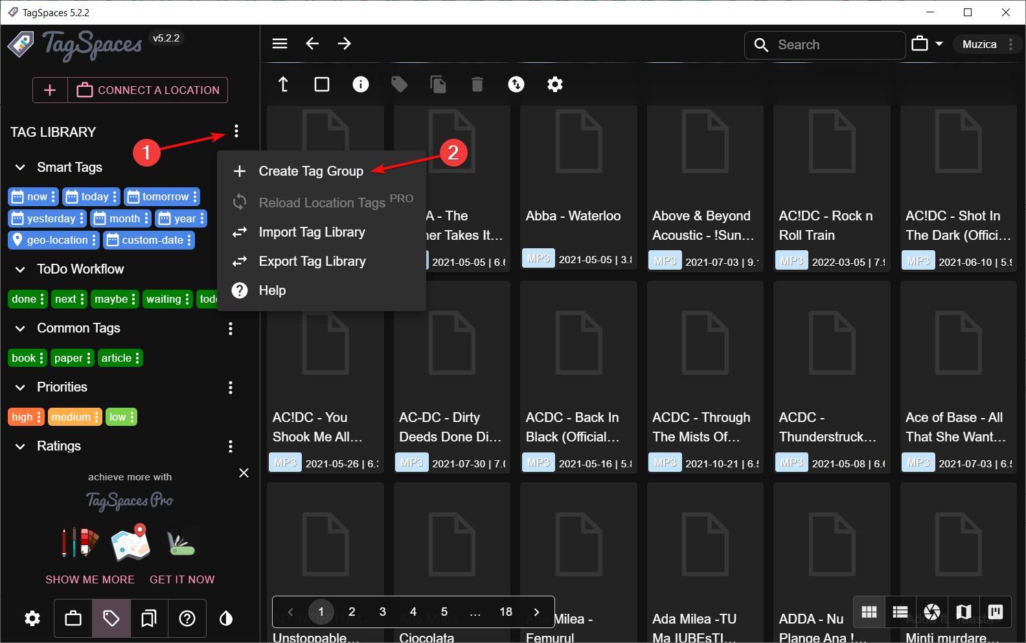Viewport: 1026px width, 643px height.
Task: Select Help in the tag library menu
Action: (322, 290)
